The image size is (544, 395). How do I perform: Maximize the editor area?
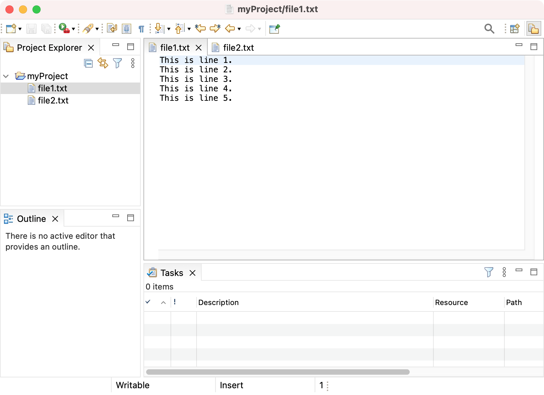[534, 47]
